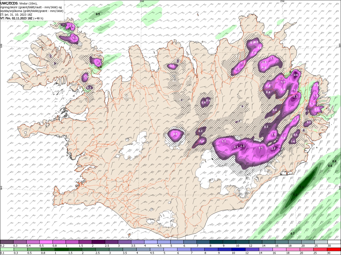The width and height of the screenshot is (341, 255).
Task: Click the 'slydda/snjókoma' legend description line
Action: [x=32, y=11]
